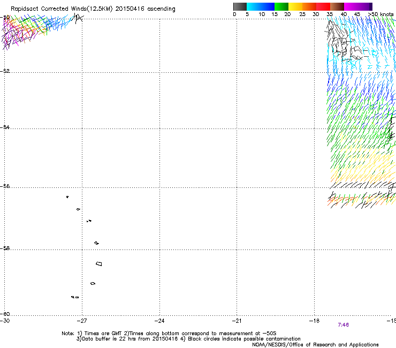Click the northernmost small island outline near -56

point(67,197)
